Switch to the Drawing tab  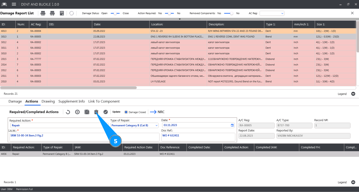click(48, 101)
